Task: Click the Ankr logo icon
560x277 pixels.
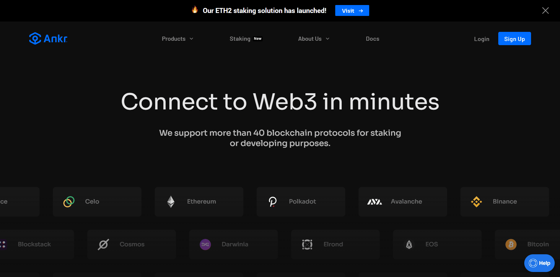Action: (35, 39)
